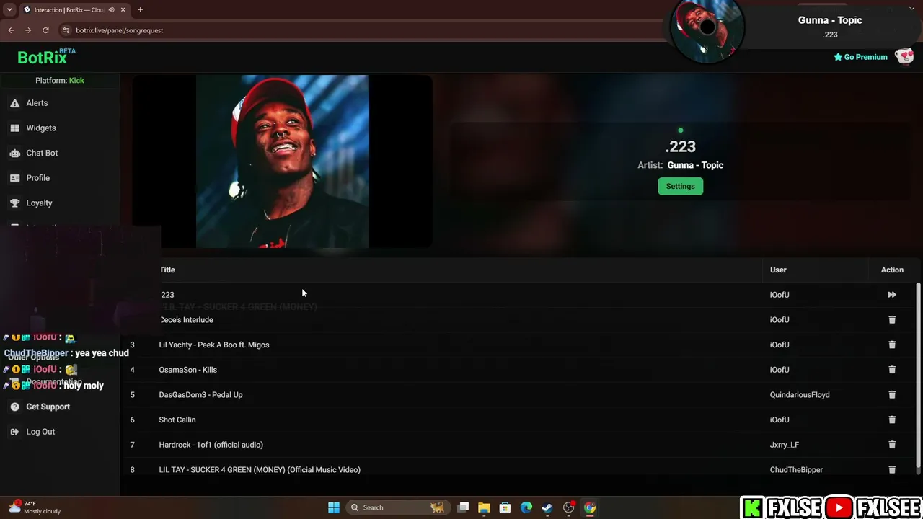
Task: Click the user Jxrry_LF
Action: (x=785, y=445)
